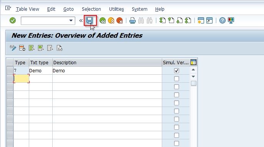Uncheck Simul. Ver checkbox for Demo row
Screen dimensions: 264x147
coord(176,71)
